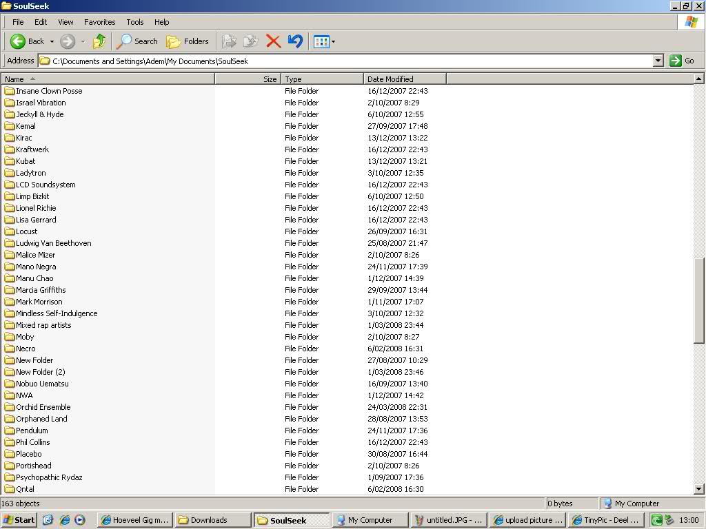Click the red Delete toolbar icon
The width and height of the screenshot is (706, 529).
point(273,41)
